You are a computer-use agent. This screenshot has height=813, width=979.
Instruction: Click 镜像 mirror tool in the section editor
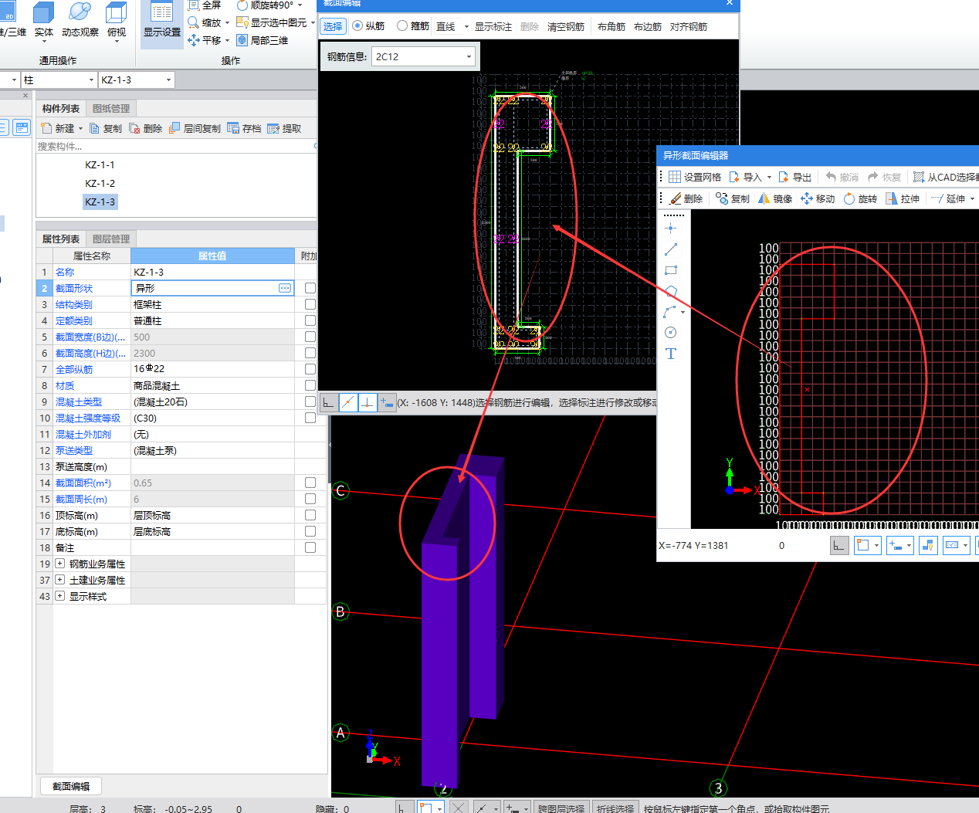click(x=776, y=199)
